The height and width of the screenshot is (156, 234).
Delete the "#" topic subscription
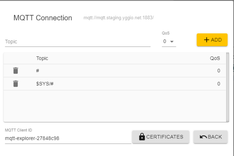pos(16,71)
